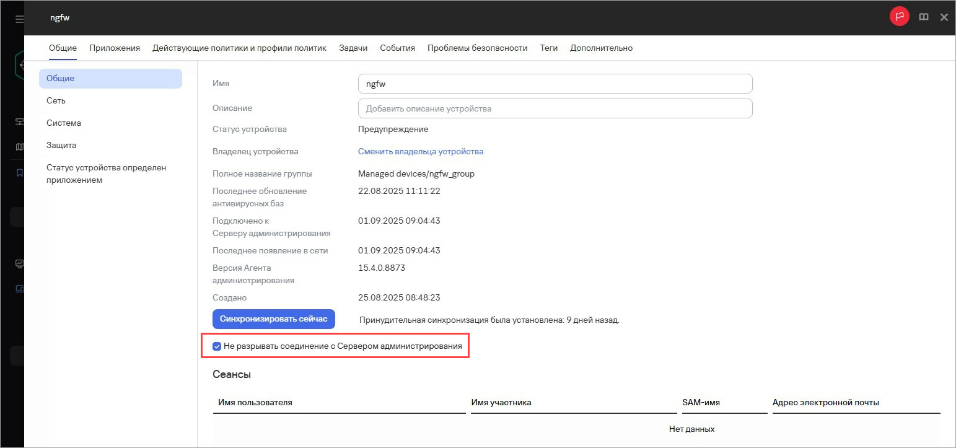Select the События tab
The width and height of the screenshot is (956, 448).
(397, 48)
